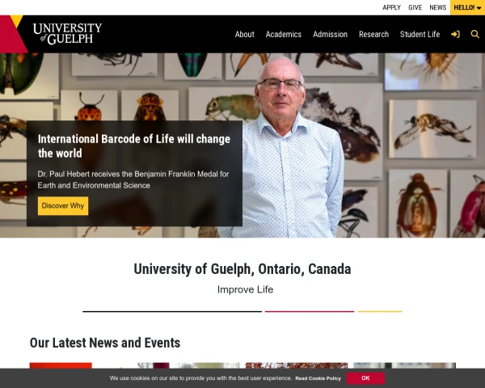Screen dimensions: 485x388
Task: Open Read Cookie Policy link
Action: (x=318, y=378)
